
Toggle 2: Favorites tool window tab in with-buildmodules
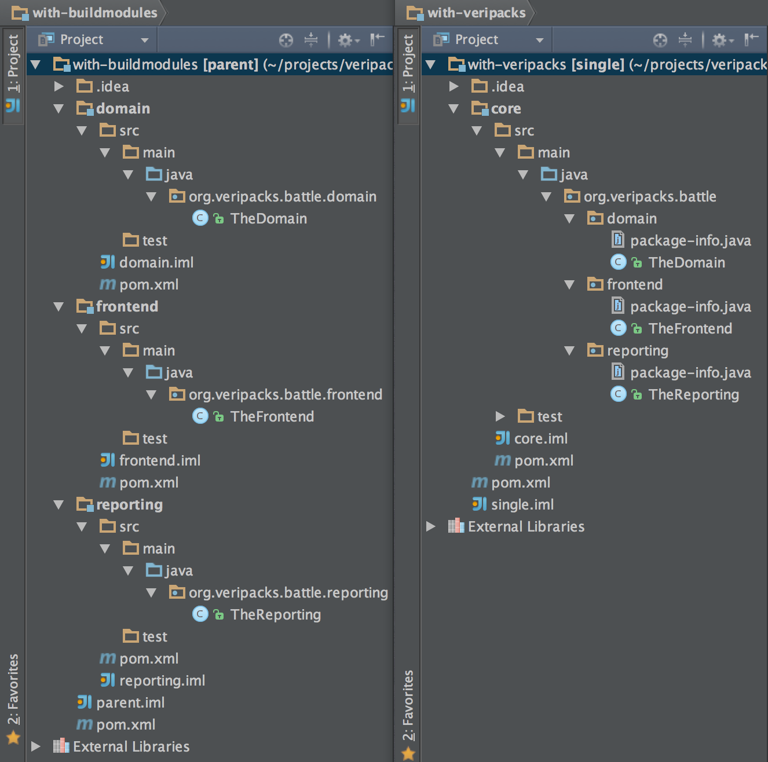[x=13, y=698]
